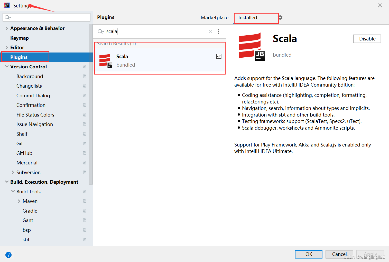389x262 pixels.
Task: Click project-level icon beside Build Tools
Action: pyautogui.click(x=84, y=192)
